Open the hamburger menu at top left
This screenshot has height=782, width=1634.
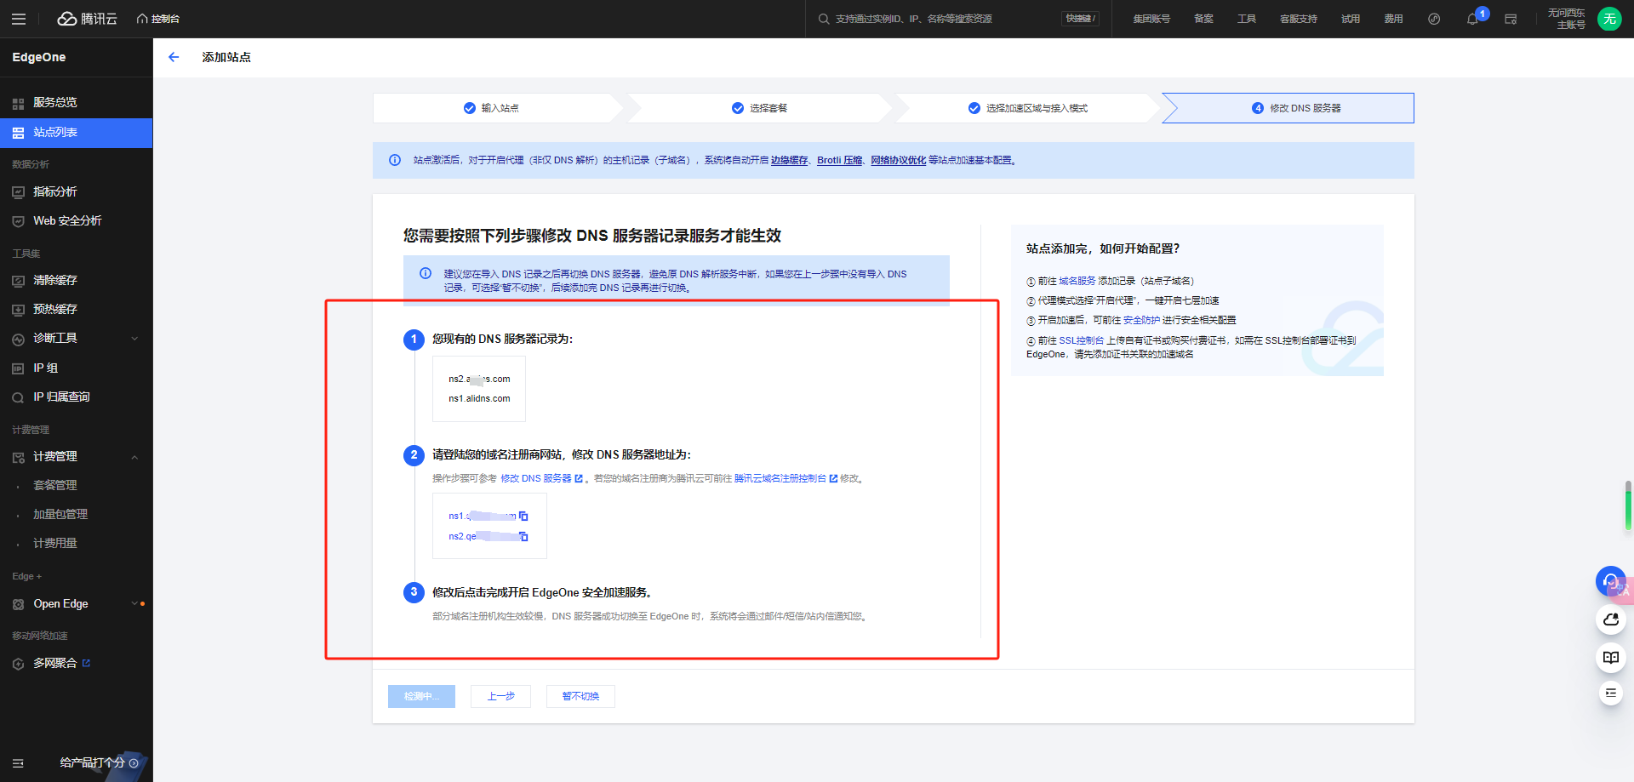[x=19, y=19]
